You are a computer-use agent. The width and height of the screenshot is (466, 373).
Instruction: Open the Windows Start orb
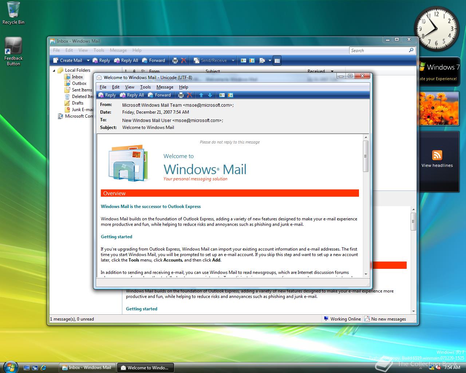[x=10, y=367]
